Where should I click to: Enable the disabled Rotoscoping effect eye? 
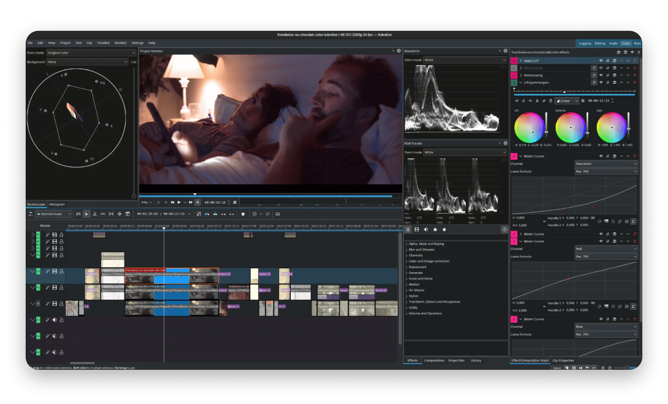pos(601,68)
